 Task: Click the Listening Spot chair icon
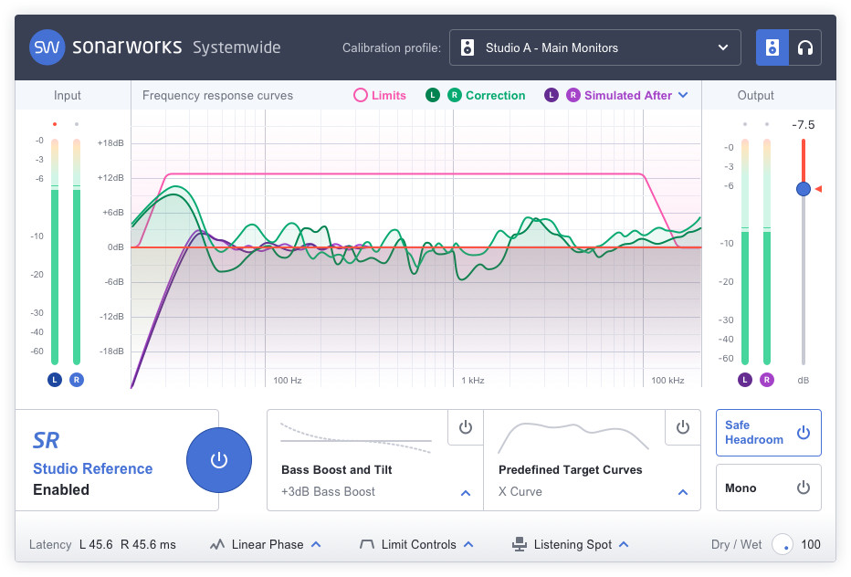tap(520, 544)
